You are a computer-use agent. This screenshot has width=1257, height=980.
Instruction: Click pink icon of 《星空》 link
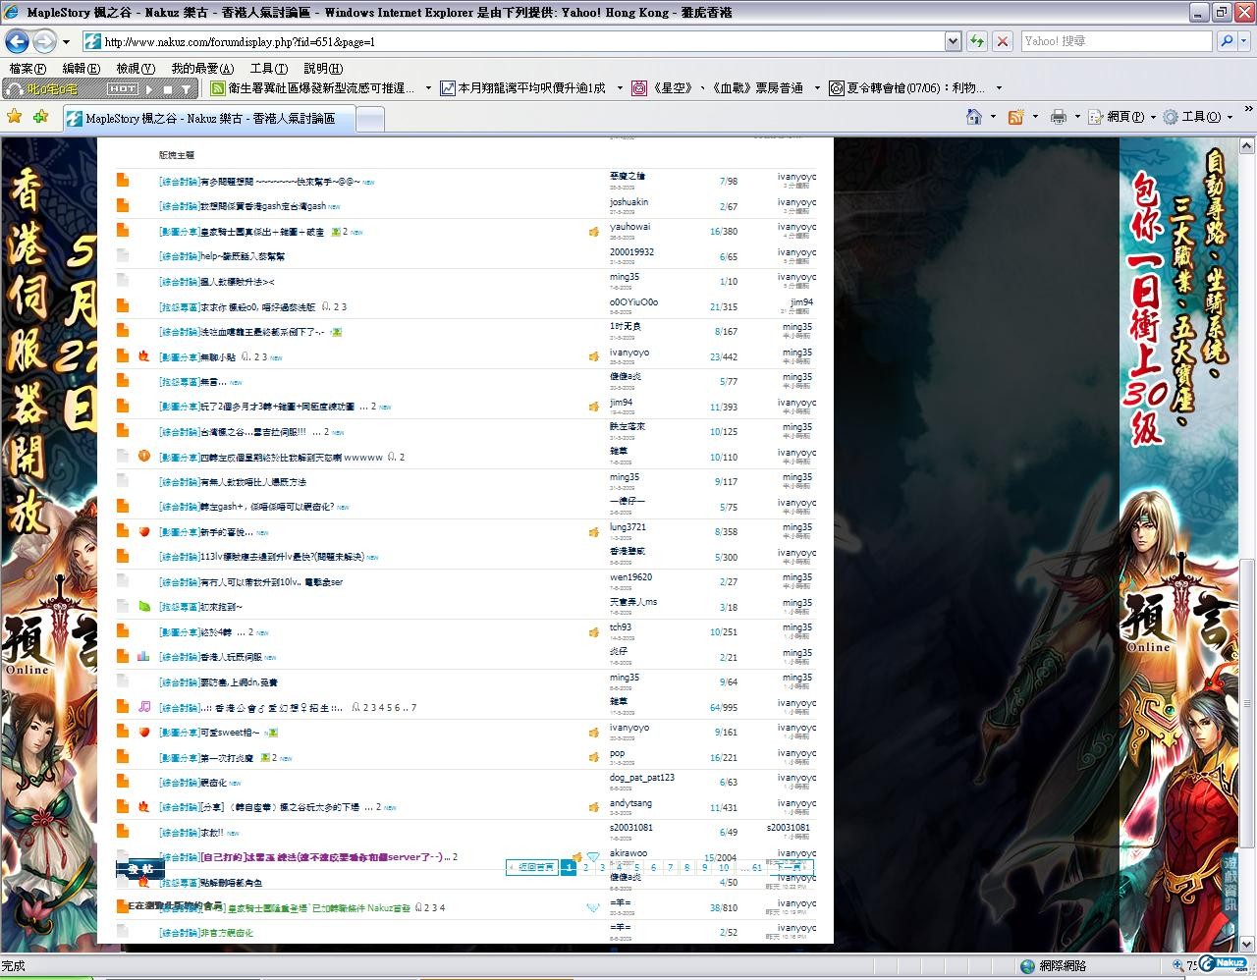639,88
